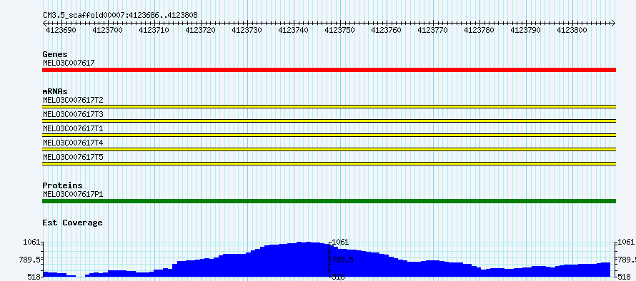Select the MELO3C007617T5 mRNA track bar
Screen dimensions: 636x281
pos(329,163)
